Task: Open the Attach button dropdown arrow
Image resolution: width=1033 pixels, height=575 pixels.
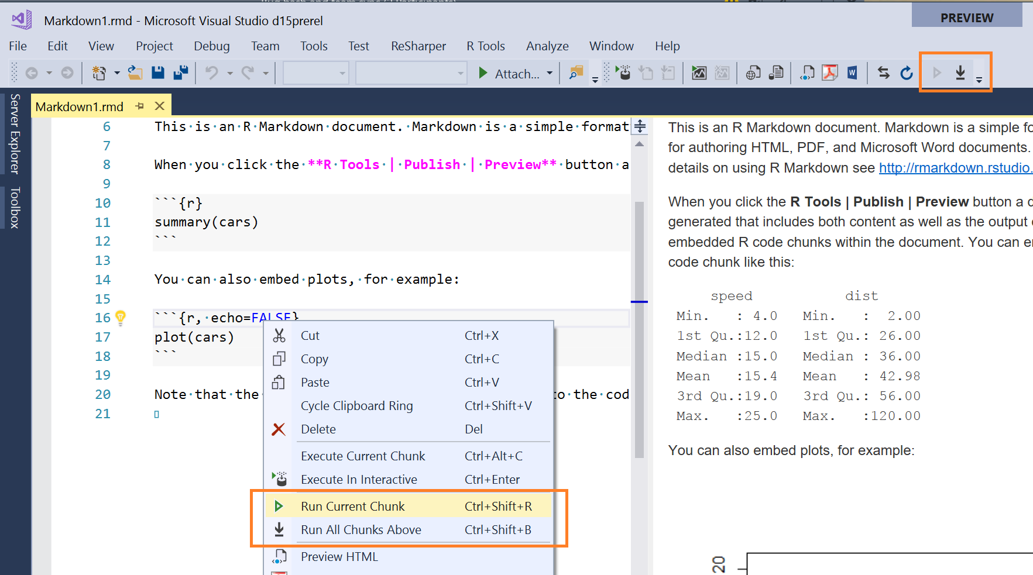Action: [549, 73]
